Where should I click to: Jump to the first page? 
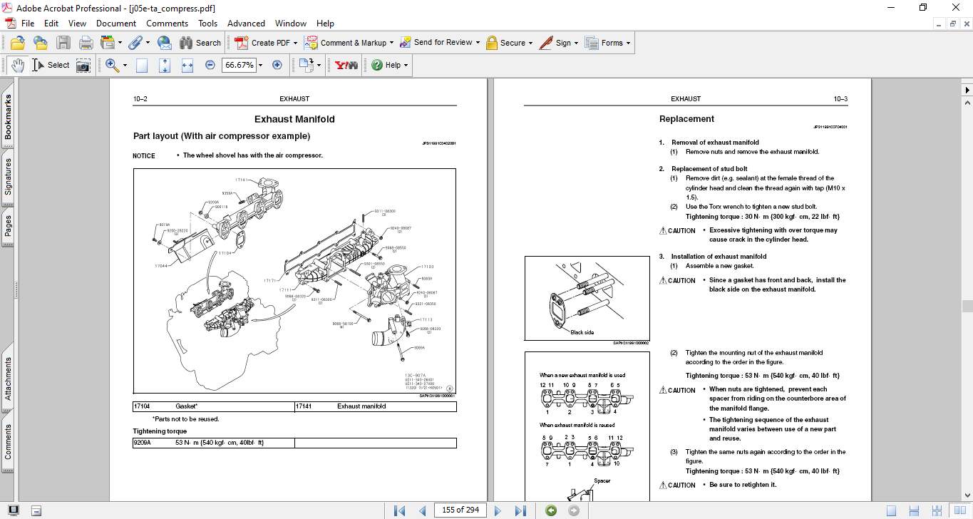[x=400, y=510]
